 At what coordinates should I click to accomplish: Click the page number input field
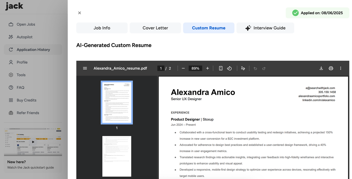click(x=161, y=68)
